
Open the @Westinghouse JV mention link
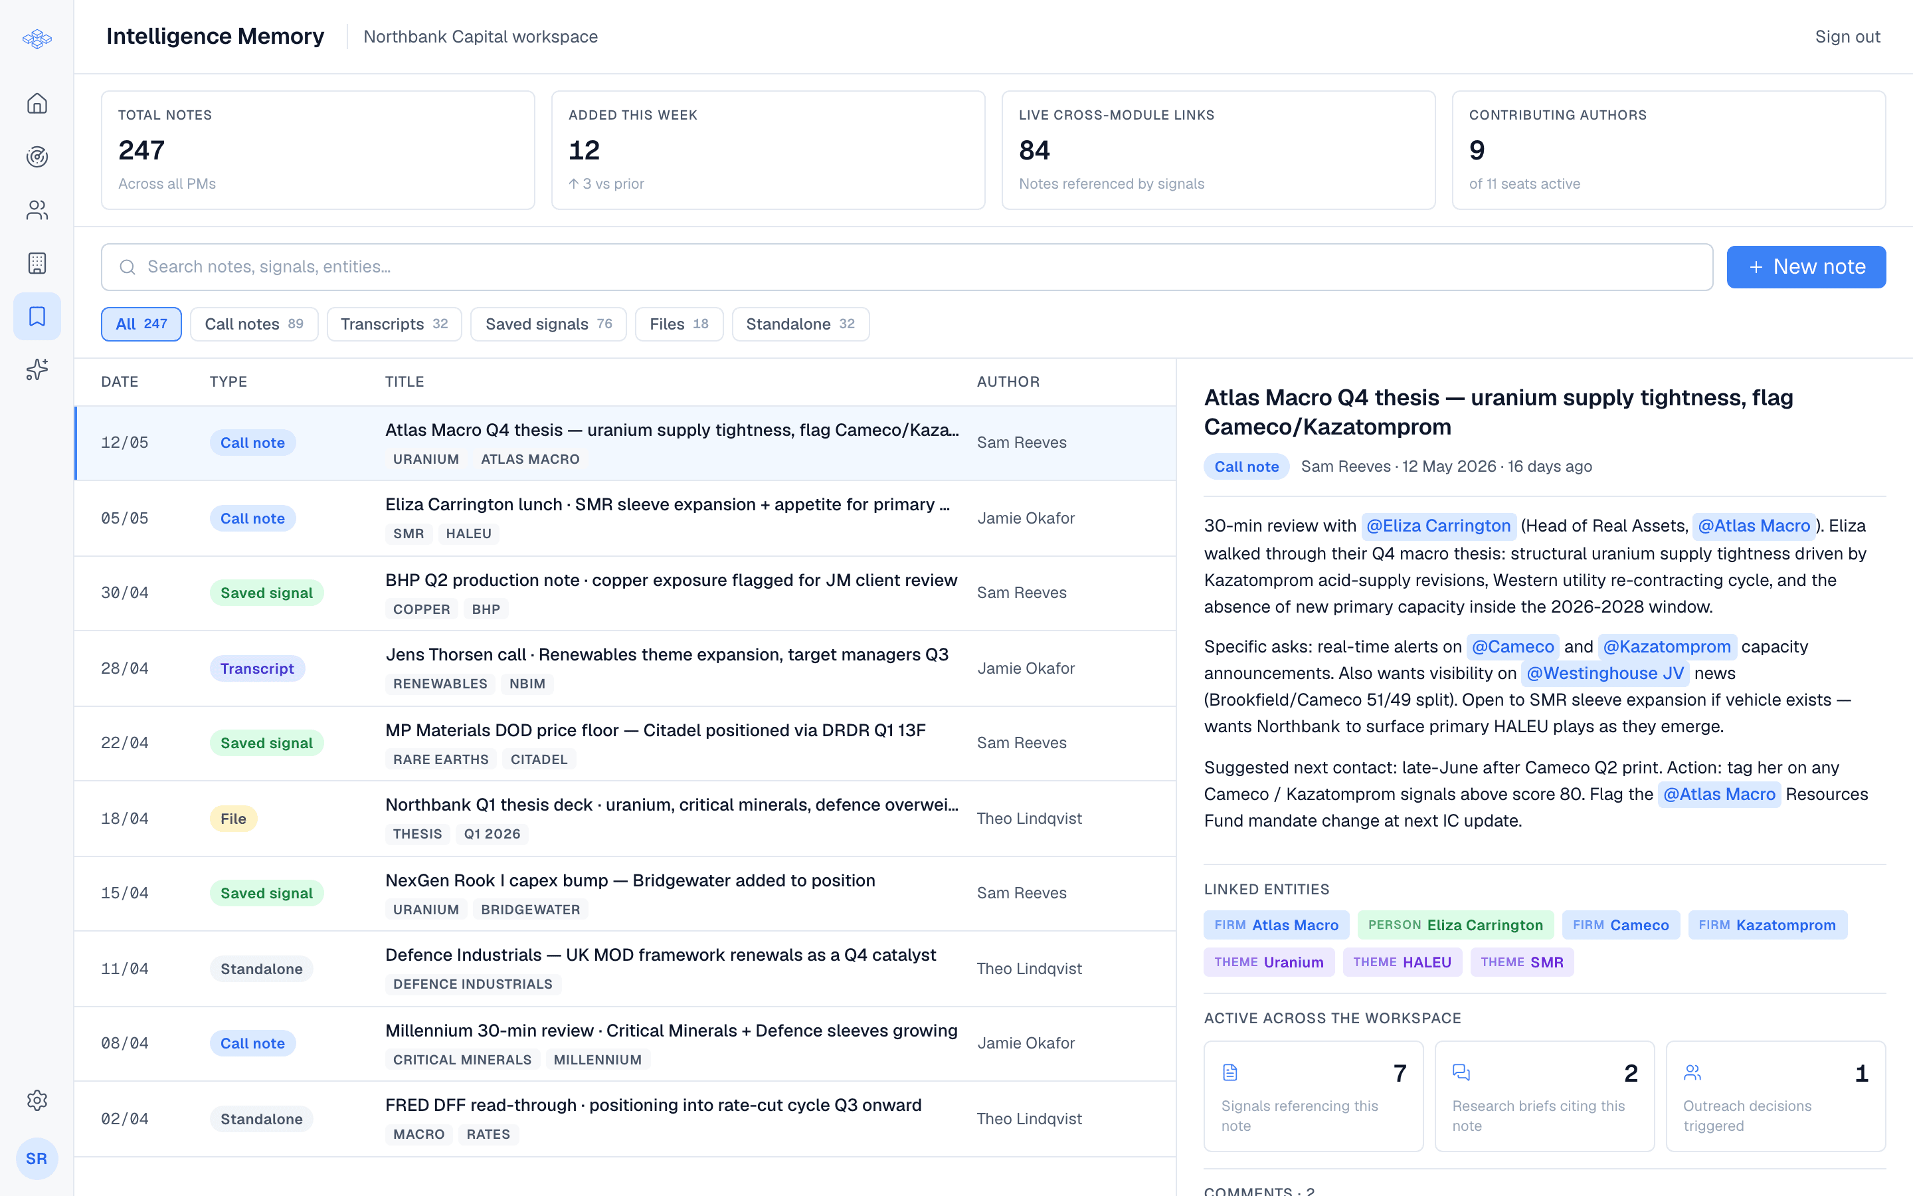(x=1605, y=673)
